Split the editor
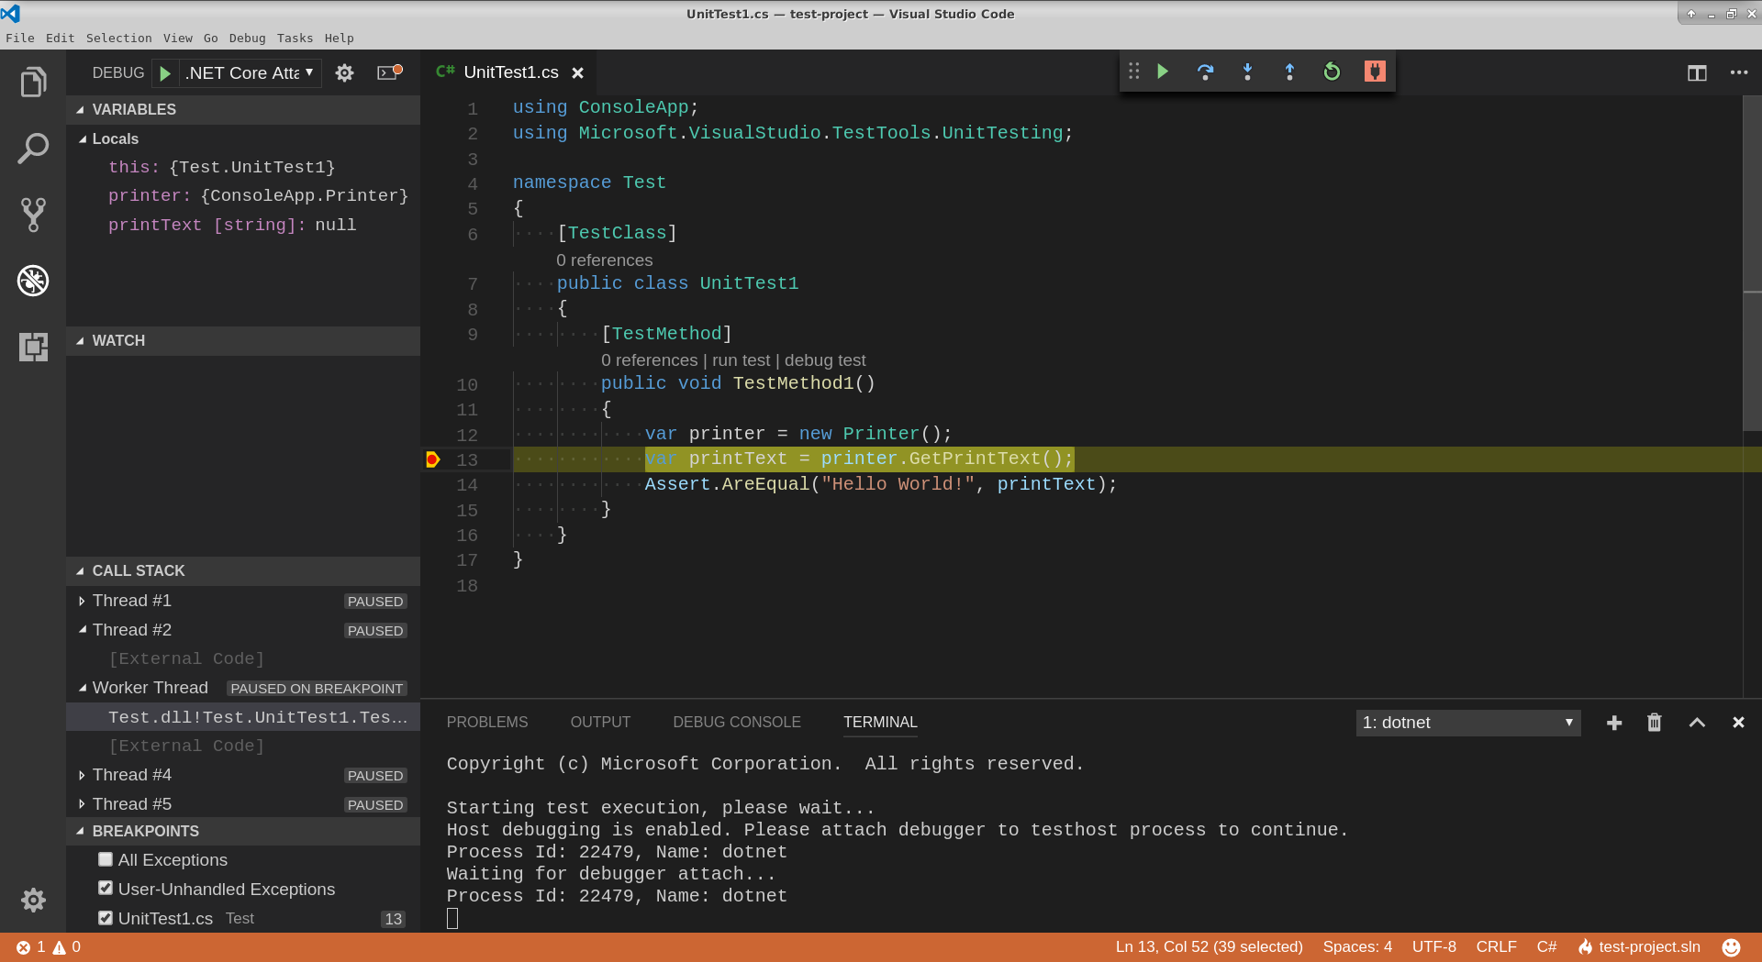 point(1697,72)
